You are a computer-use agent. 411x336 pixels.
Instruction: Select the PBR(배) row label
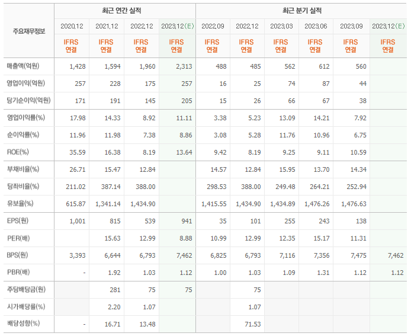click(18, 273)
